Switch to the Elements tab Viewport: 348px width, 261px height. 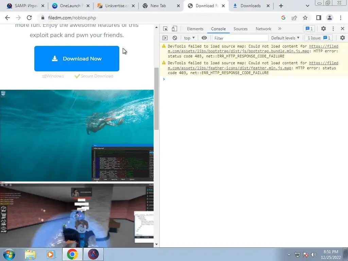pos(195,29)
